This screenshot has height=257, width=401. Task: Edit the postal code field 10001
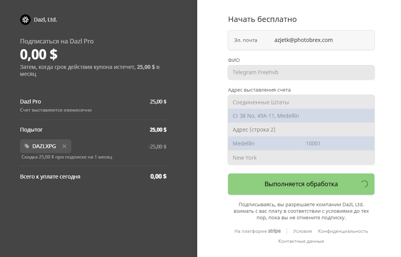point(337,144)
